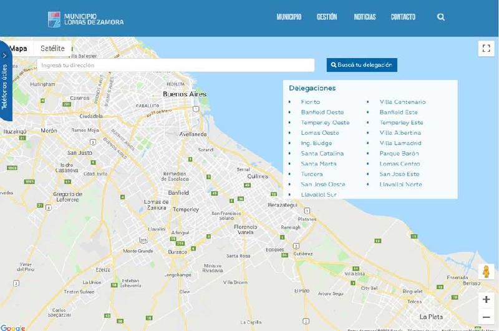Open the Gestión menu

327,17
